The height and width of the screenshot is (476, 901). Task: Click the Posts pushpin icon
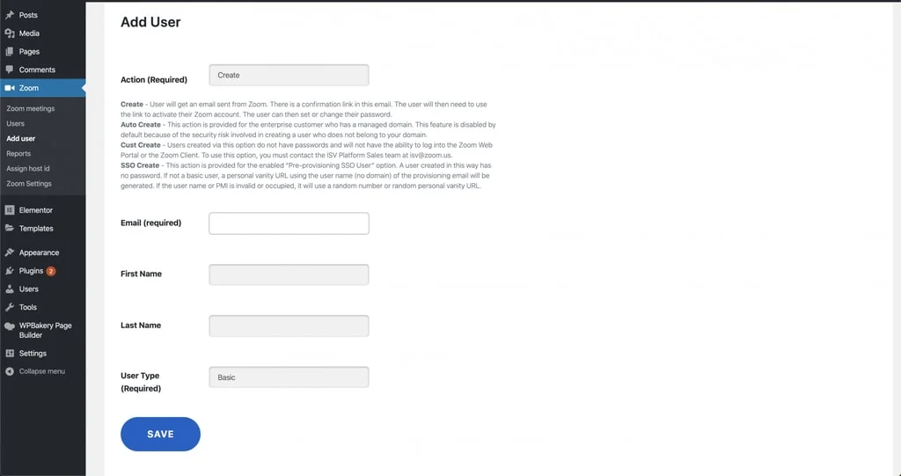10,15
